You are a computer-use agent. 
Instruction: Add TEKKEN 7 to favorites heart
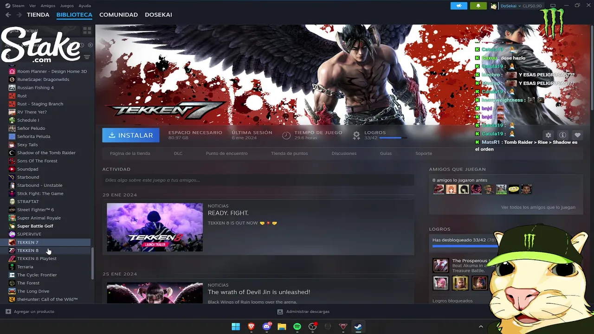click(x=577, y=135)
